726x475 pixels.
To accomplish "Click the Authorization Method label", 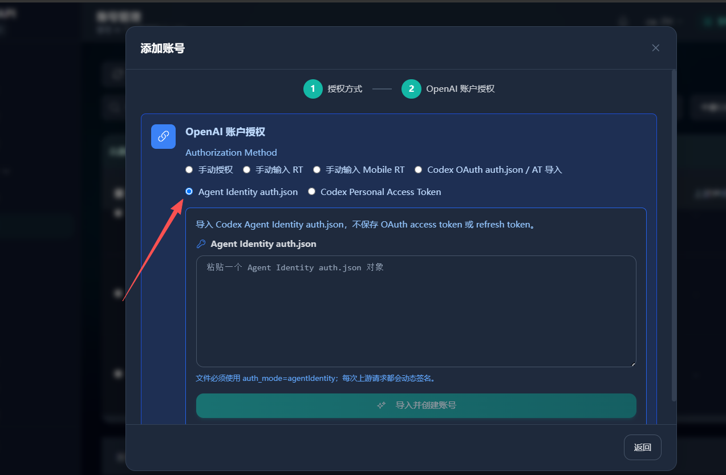I will point(231,153).
